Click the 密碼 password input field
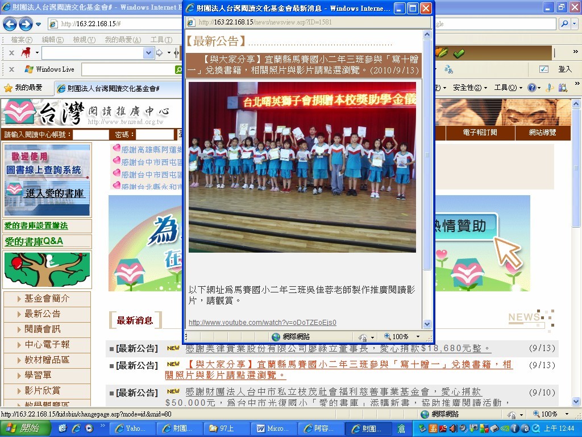This screenshot has width=582, height=437. click(x=155, y=134)
